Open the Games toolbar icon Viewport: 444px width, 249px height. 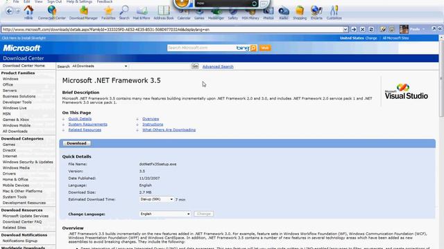199,14
